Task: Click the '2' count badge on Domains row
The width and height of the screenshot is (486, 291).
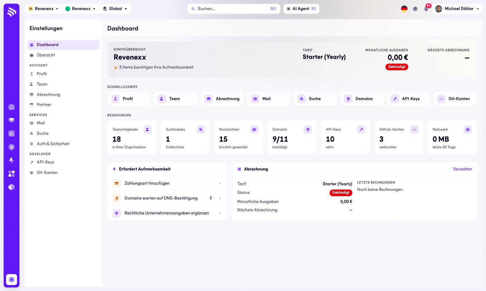Action: click(211, 198)
